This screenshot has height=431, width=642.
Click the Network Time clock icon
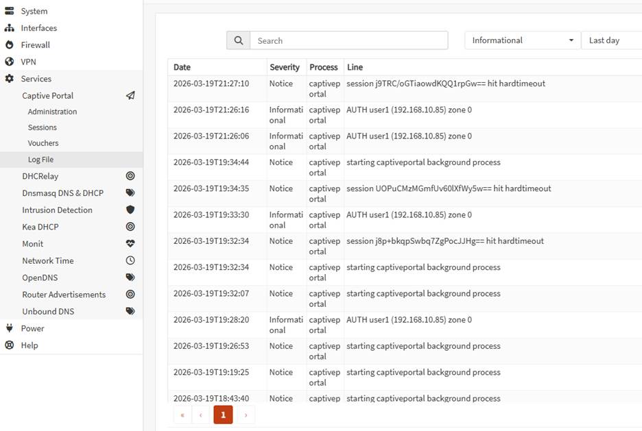[x=130, y=260]
